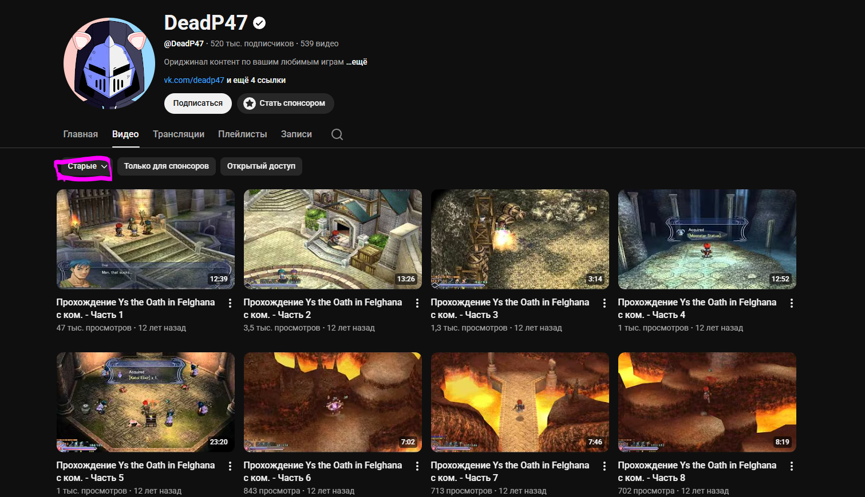Open options menu for Часть 1 video
Screen dimensions: 865x497
pyautogui.click(x=230, y=303)
